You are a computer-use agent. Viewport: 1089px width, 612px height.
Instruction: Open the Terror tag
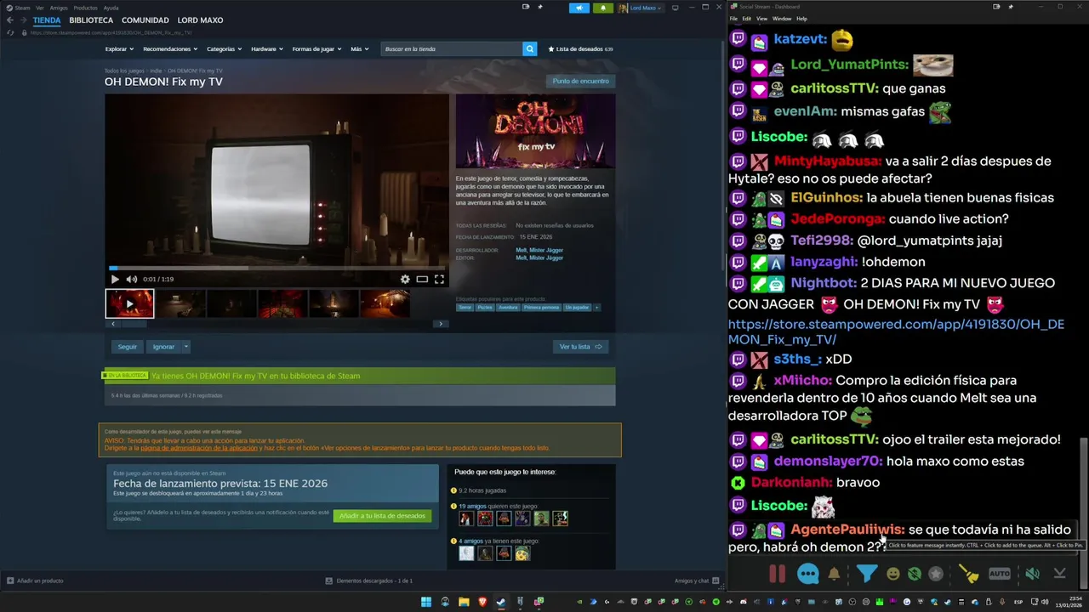coord(465,308)
